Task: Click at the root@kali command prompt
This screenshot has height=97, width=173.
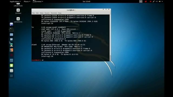Action: [37, 60]
